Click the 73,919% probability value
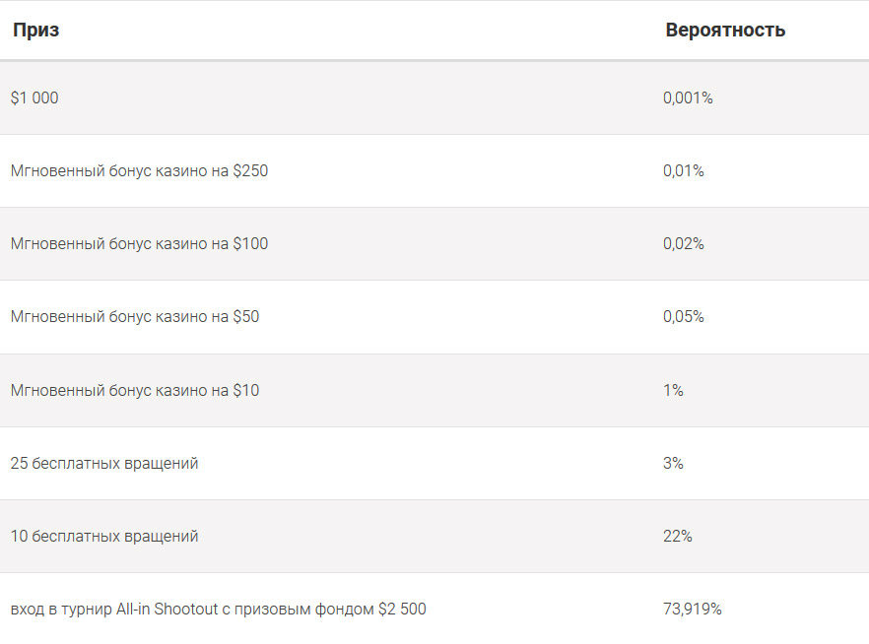869x644 pixels. (693, 610)
